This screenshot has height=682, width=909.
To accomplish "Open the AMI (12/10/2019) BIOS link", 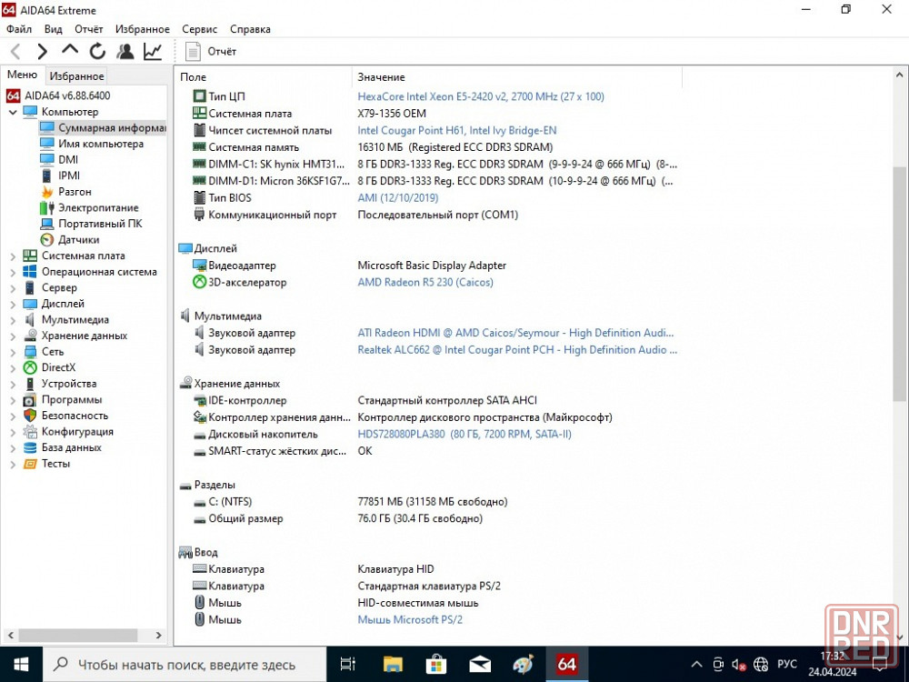I will tap(398, 197).
